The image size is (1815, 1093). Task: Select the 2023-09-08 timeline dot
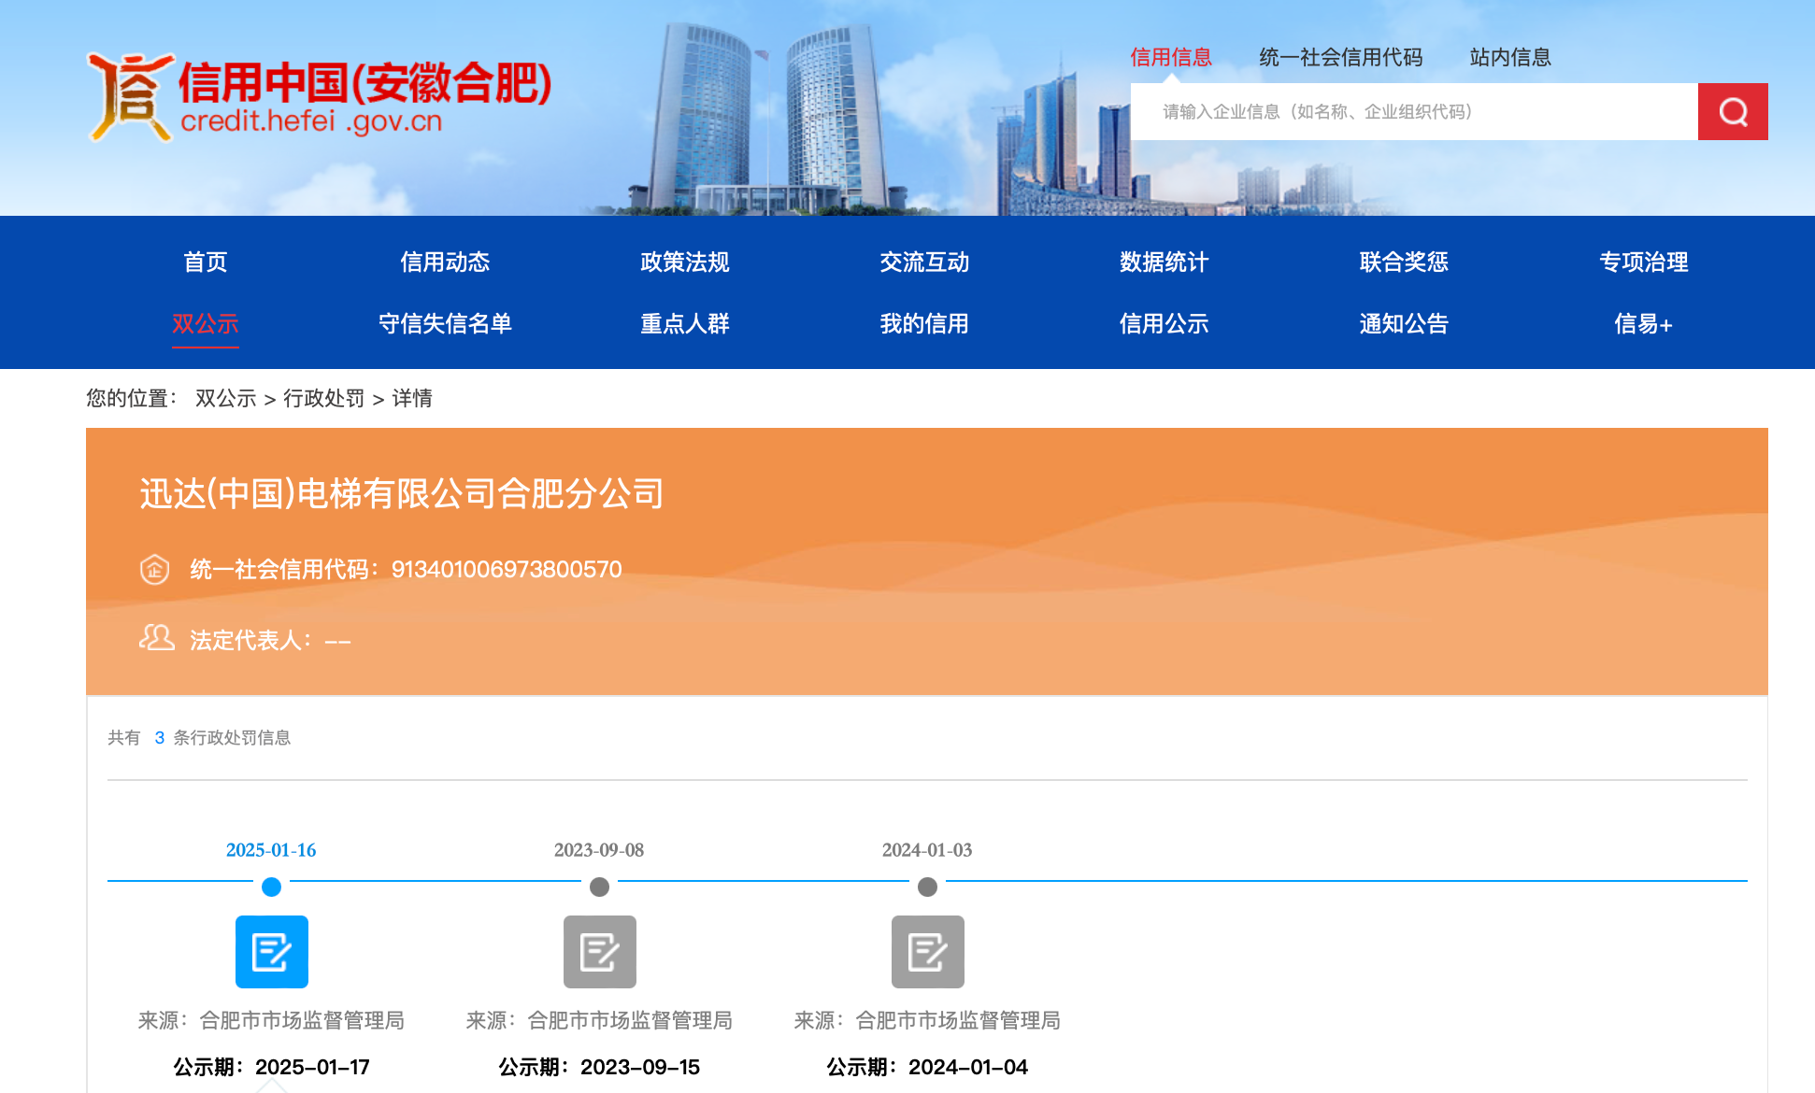[x=599, y=887]
